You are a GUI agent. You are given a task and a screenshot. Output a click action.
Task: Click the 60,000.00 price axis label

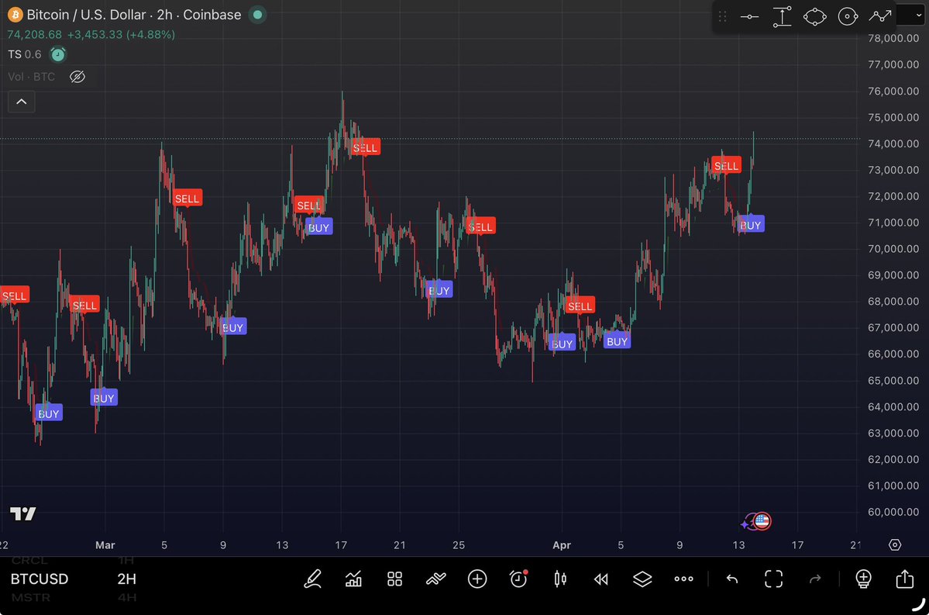[x=893, y=512]
